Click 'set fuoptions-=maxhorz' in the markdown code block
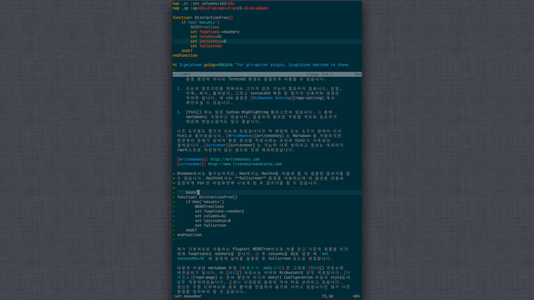534x300 pixels. point(220,212)
